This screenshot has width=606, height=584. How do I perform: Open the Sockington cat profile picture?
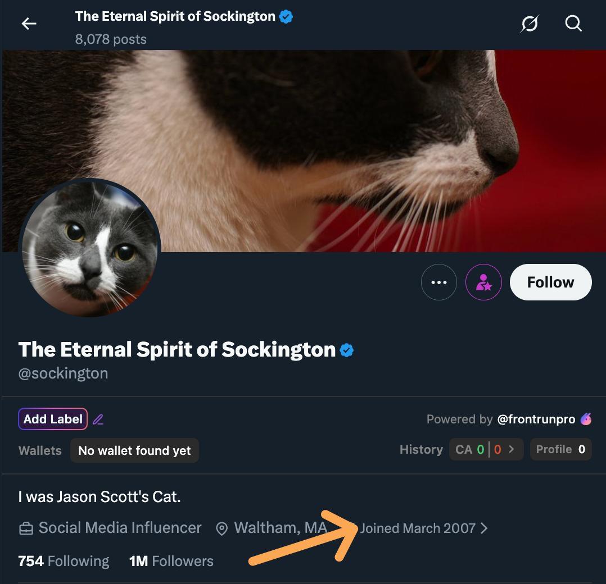(90, 248)
